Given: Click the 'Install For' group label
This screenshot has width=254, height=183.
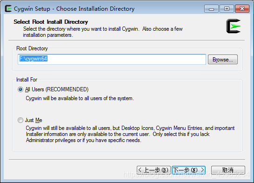Looking at the screenshot, I should click(27, 80).
